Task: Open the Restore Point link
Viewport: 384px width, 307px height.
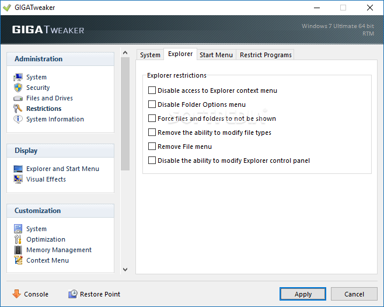Action: tap(100, 294)
